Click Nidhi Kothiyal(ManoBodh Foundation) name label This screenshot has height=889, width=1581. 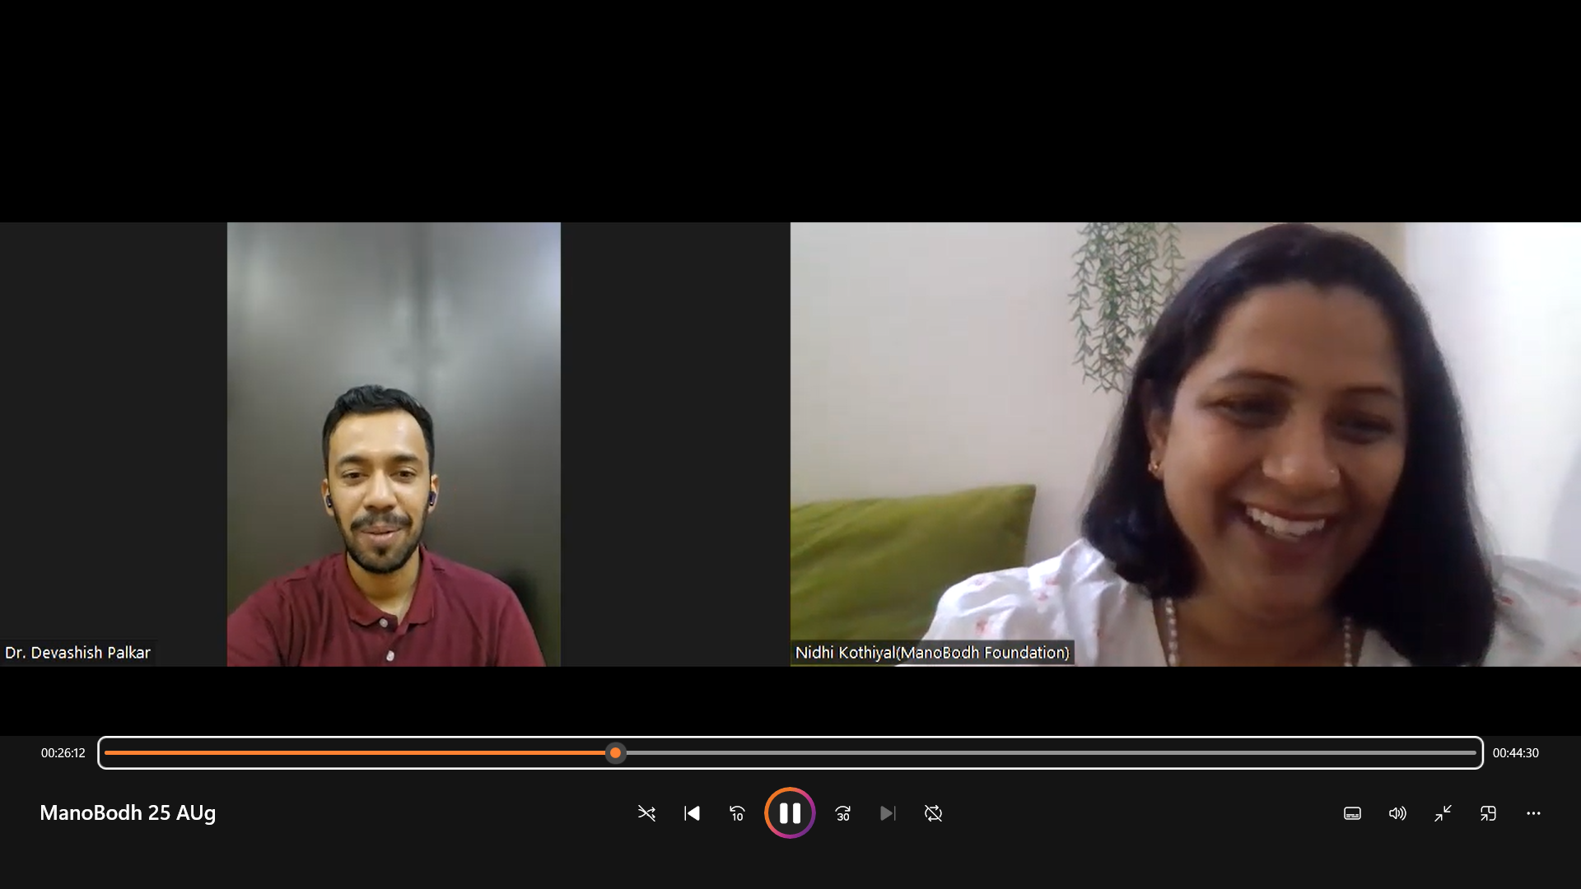tap(932, 653)
